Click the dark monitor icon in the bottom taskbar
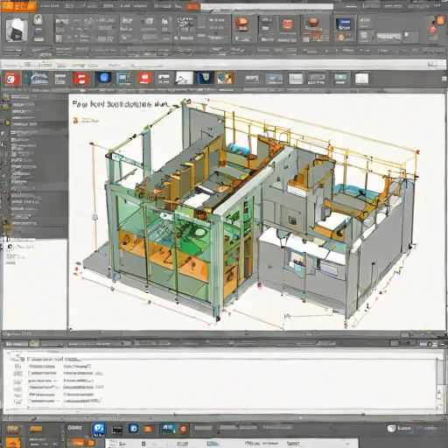448x448 pixels. (117, 429)
